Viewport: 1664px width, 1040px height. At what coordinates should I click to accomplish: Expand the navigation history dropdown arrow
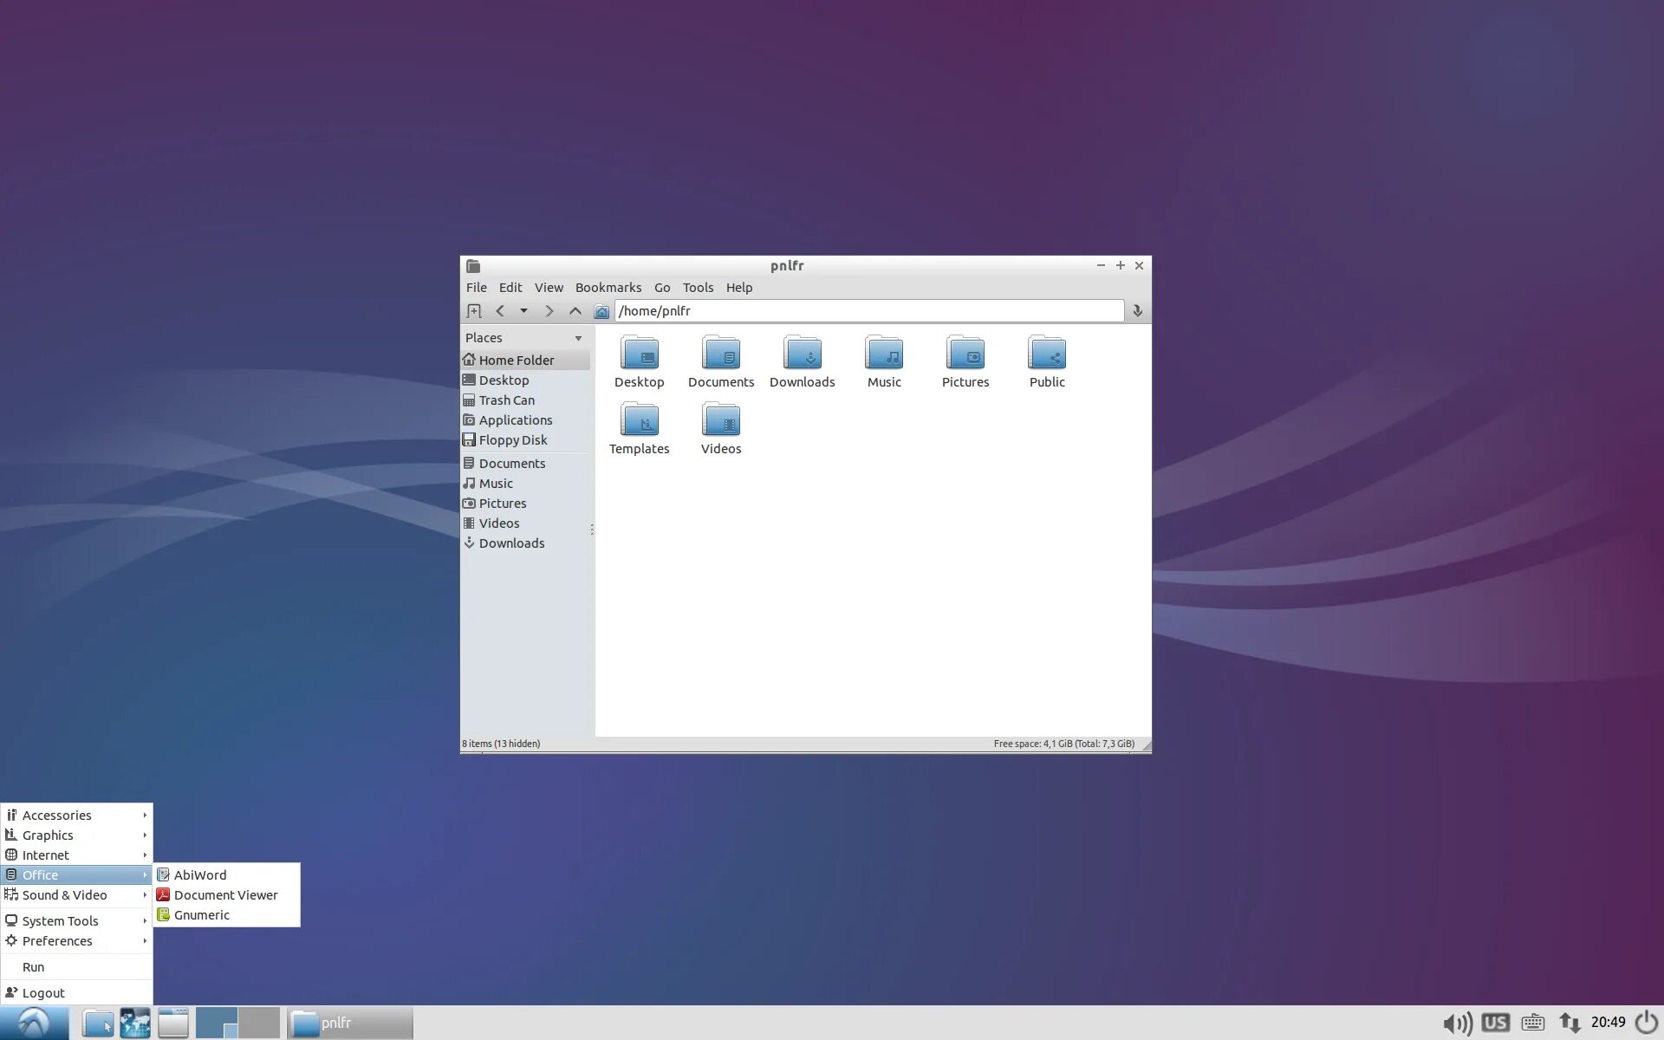tap(523, 311)
